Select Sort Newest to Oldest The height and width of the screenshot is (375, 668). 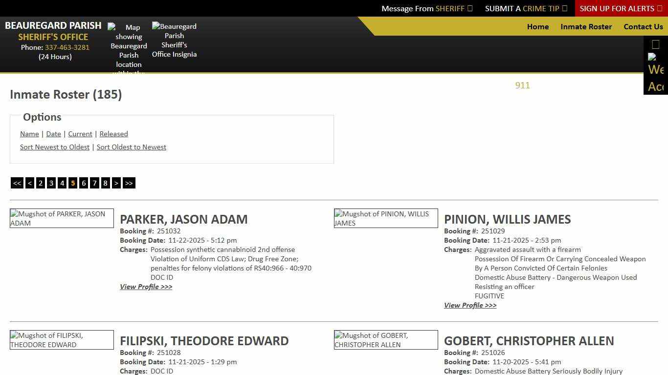(x=54, y=147)
